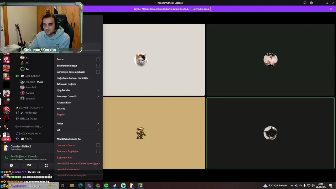Expand the Roller submenu arrow
Screen dimensions: 336x189
98,124
